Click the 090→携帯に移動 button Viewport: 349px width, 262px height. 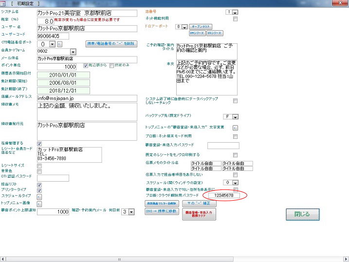[162, 211]
